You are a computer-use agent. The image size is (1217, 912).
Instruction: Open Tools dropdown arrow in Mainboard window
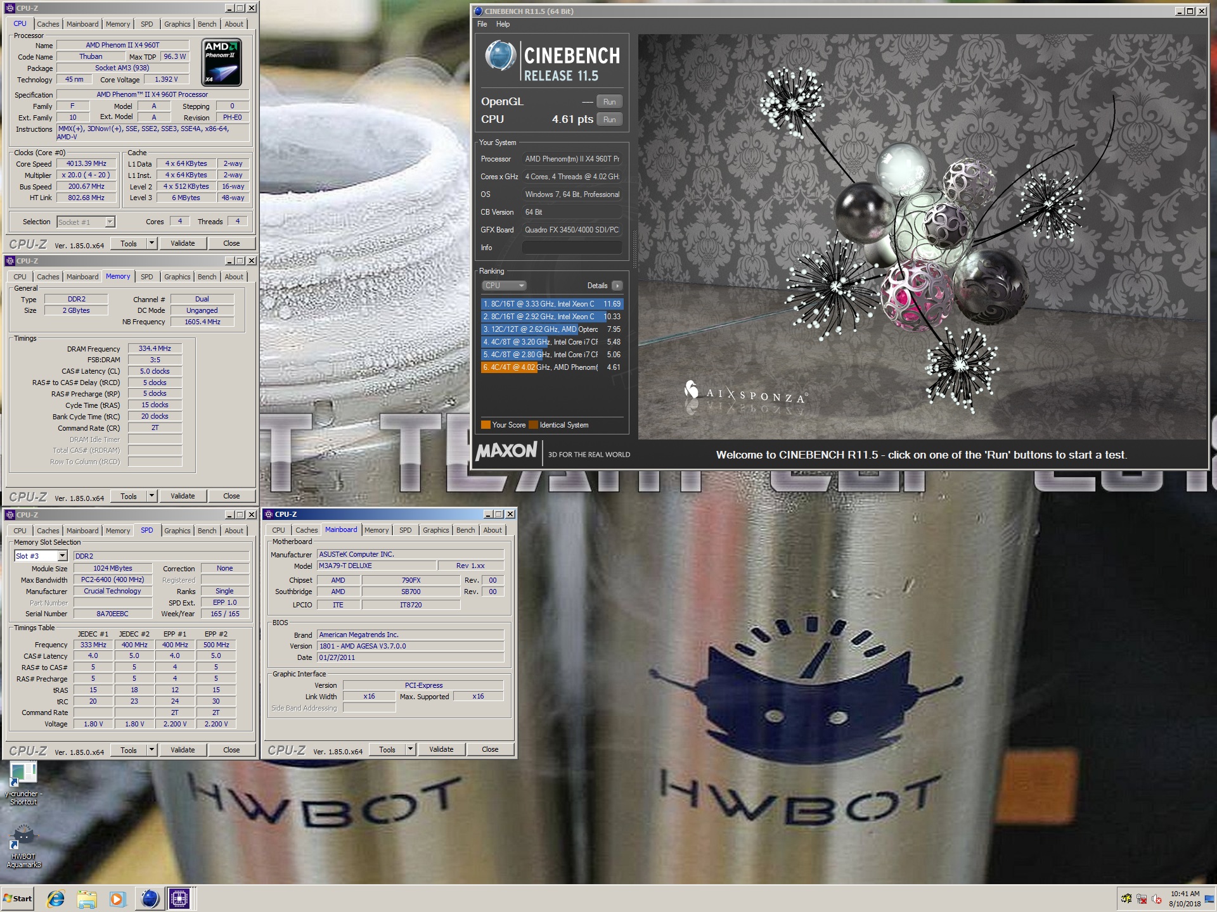[x=410, y=749]
